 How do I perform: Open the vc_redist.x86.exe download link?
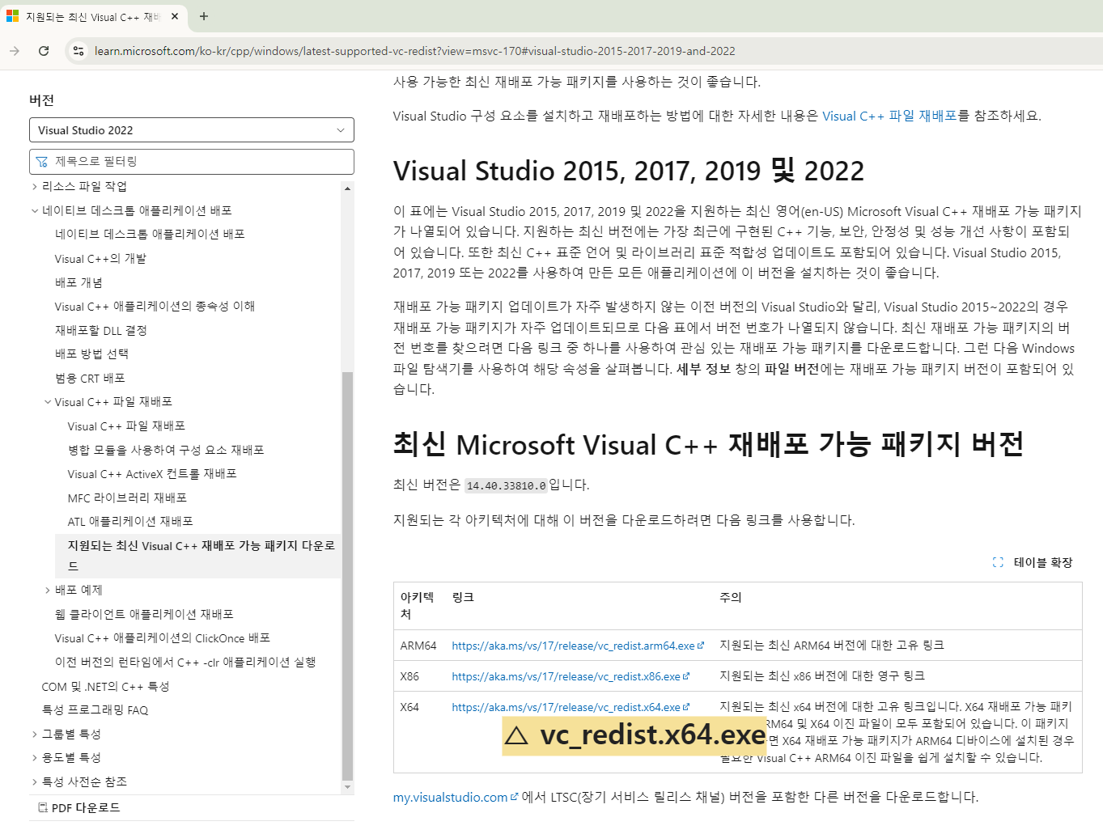click(x=566, y=677)
